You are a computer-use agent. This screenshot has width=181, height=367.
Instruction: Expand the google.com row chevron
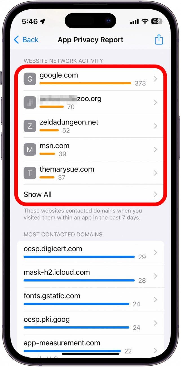tap(155, 79)
